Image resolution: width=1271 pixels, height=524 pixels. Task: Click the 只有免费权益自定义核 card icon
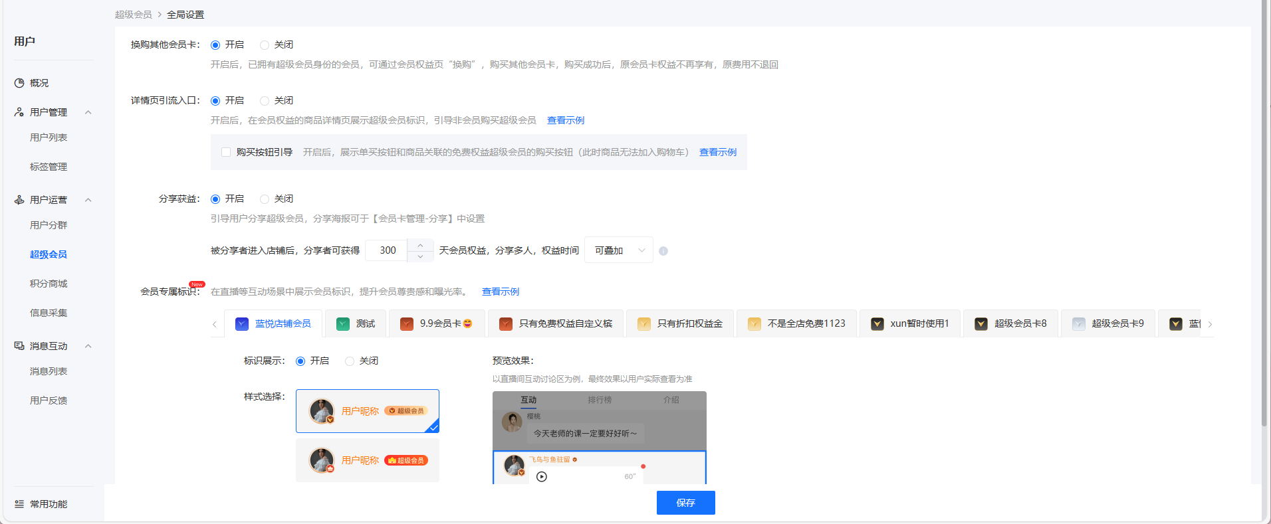506,324
